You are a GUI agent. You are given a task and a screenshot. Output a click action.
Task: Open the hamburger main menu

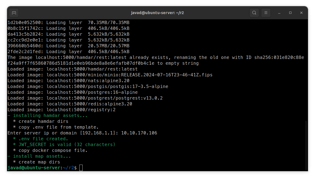[266, 13]
